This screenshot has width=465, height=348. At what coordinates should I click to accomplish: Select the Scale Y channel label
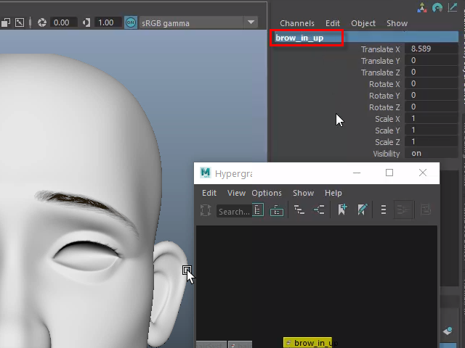387,130
